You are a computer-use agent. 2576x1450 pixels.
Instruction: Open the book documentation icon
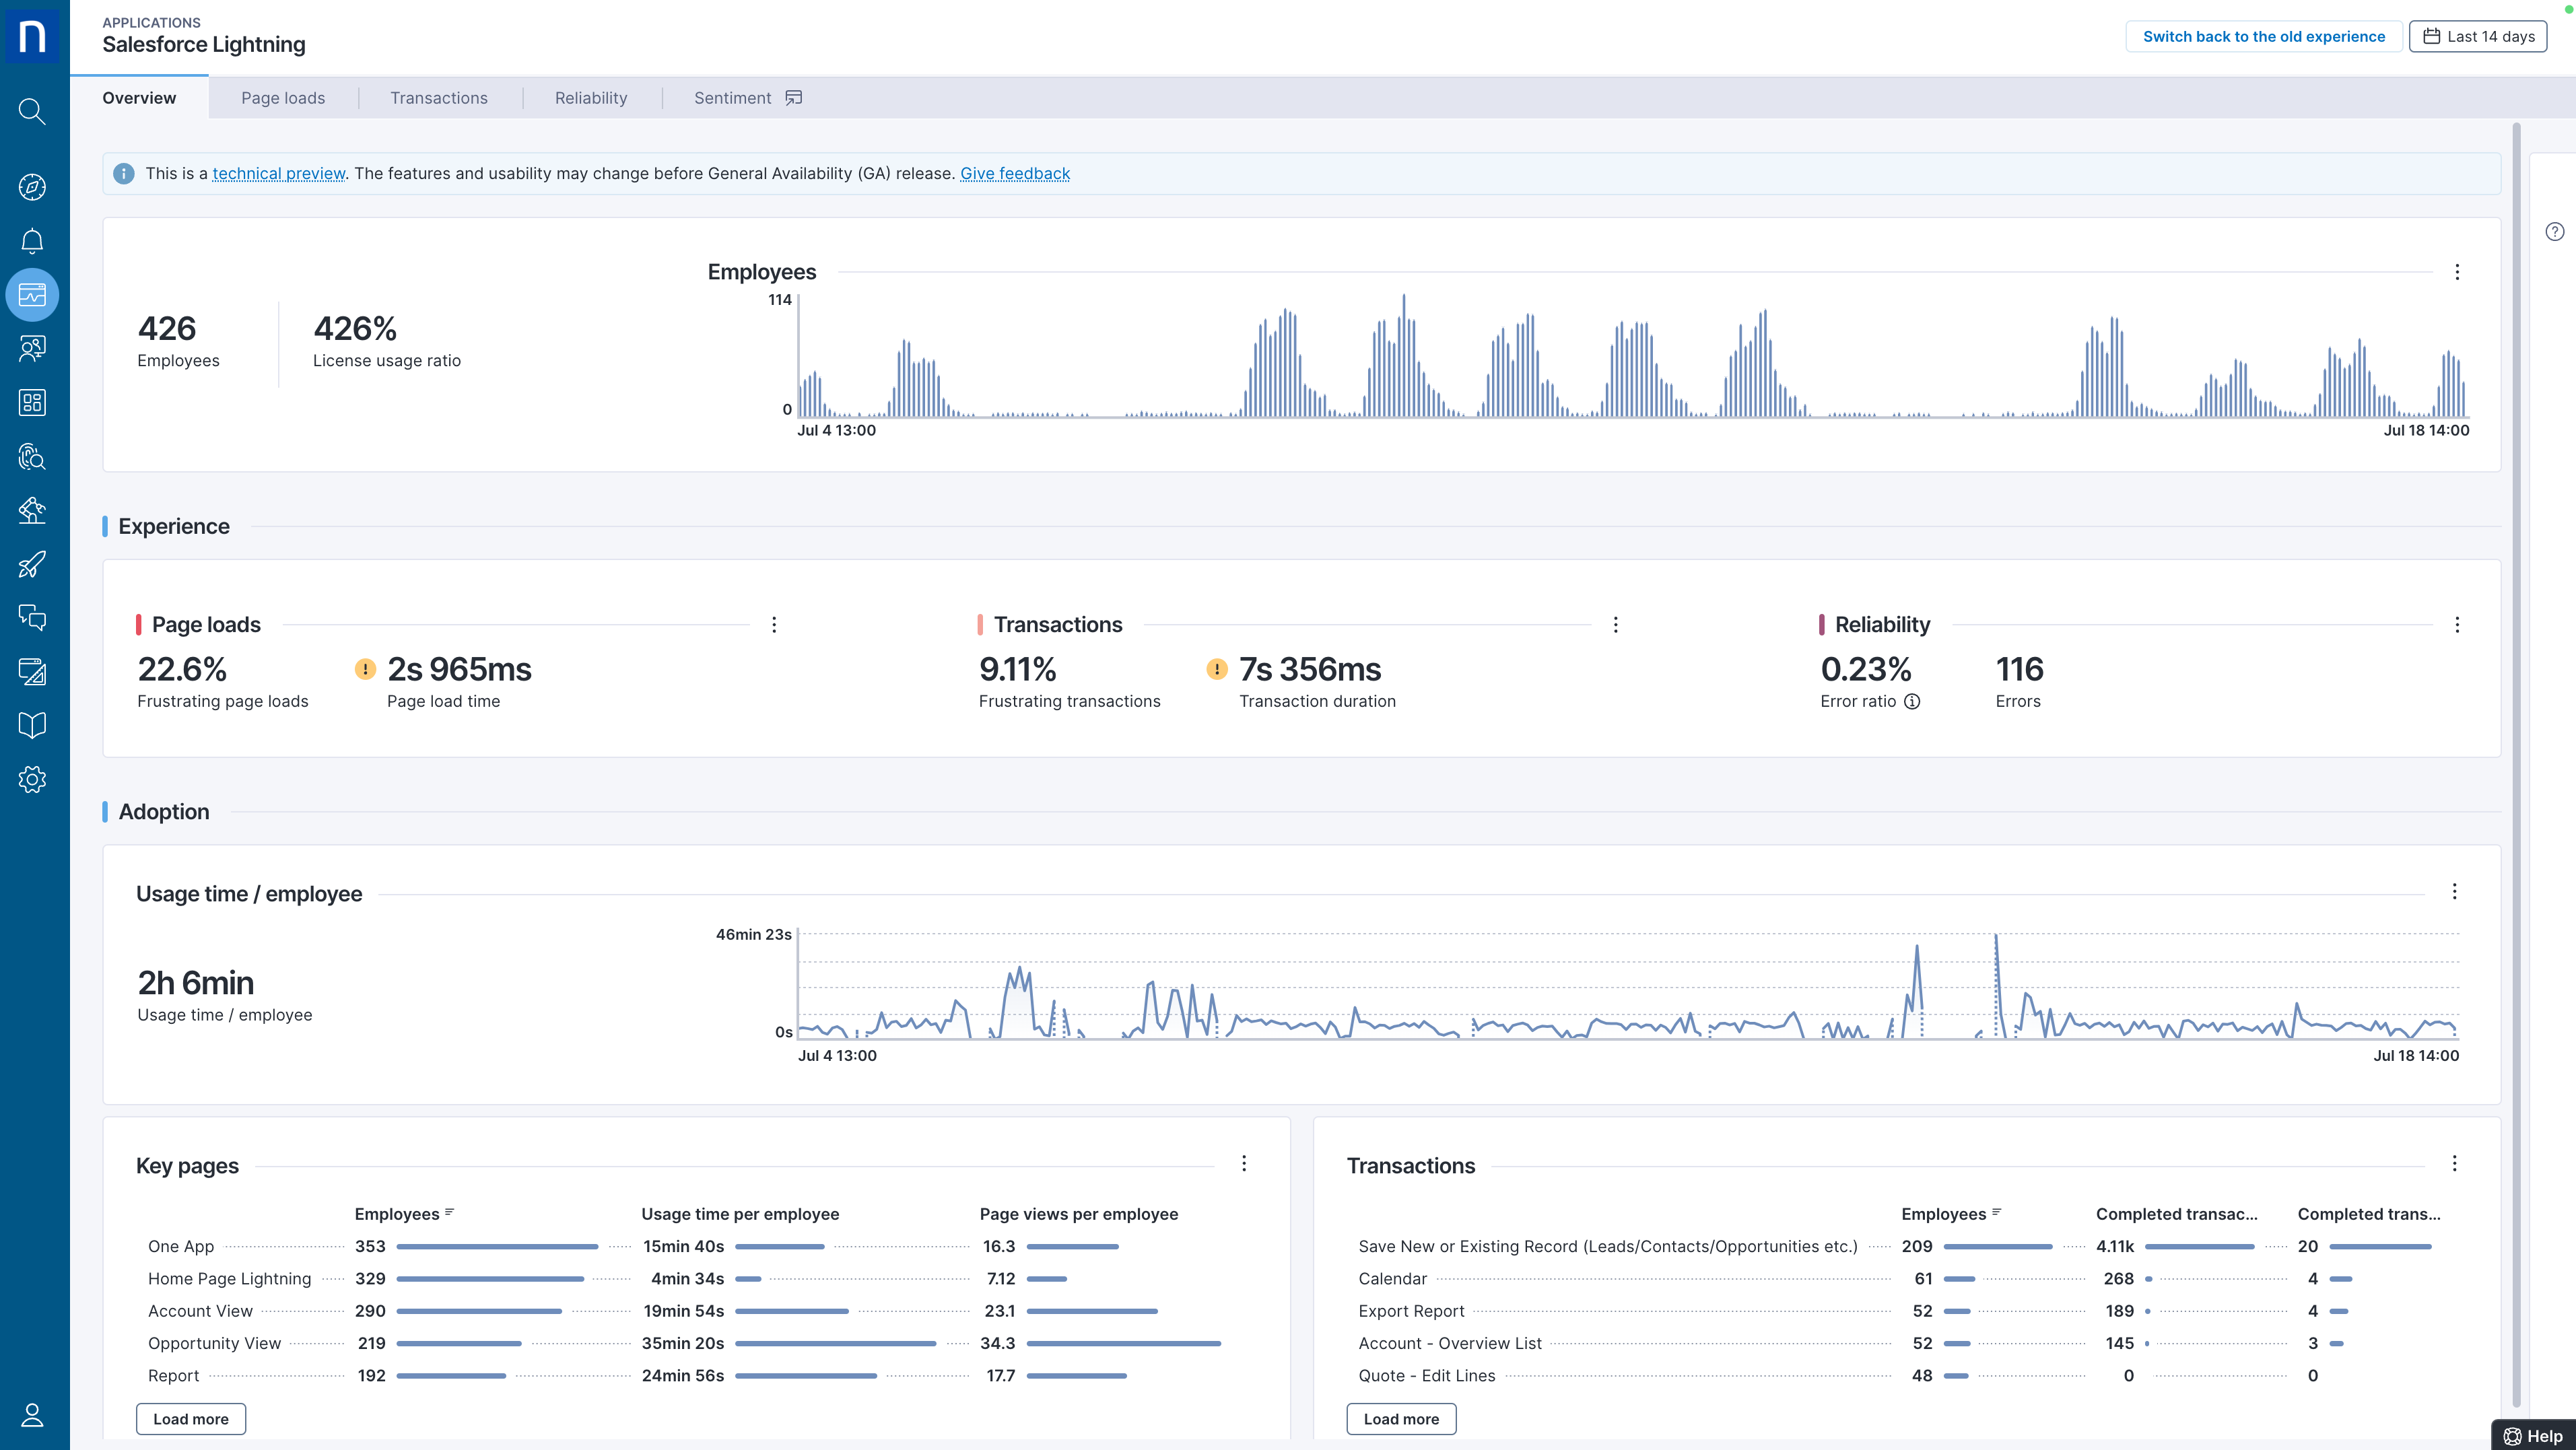[32, 726]
